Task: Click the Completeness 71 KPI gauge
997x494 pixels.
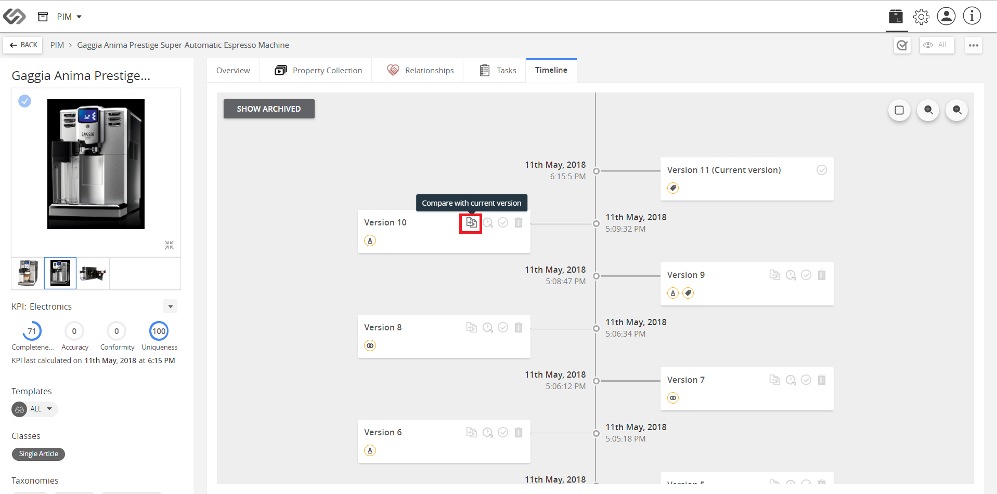Action: click(32, 331)
